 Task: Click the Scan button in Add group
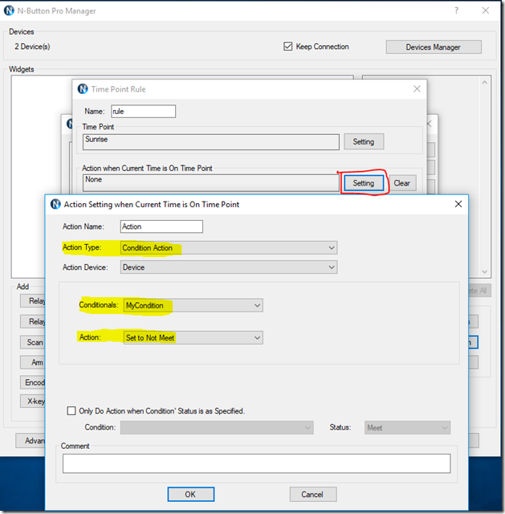(x=32, y=342)
